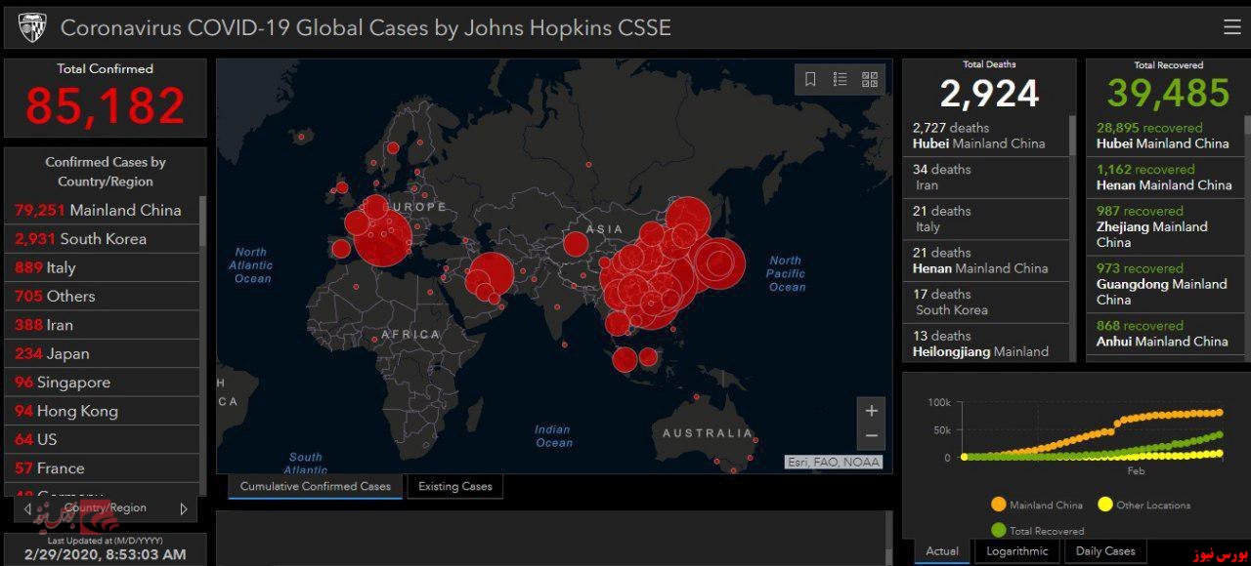This screenshot has height=566, width=1251.
Task: Open the map bookmarks icon
Action: [810, 80]
